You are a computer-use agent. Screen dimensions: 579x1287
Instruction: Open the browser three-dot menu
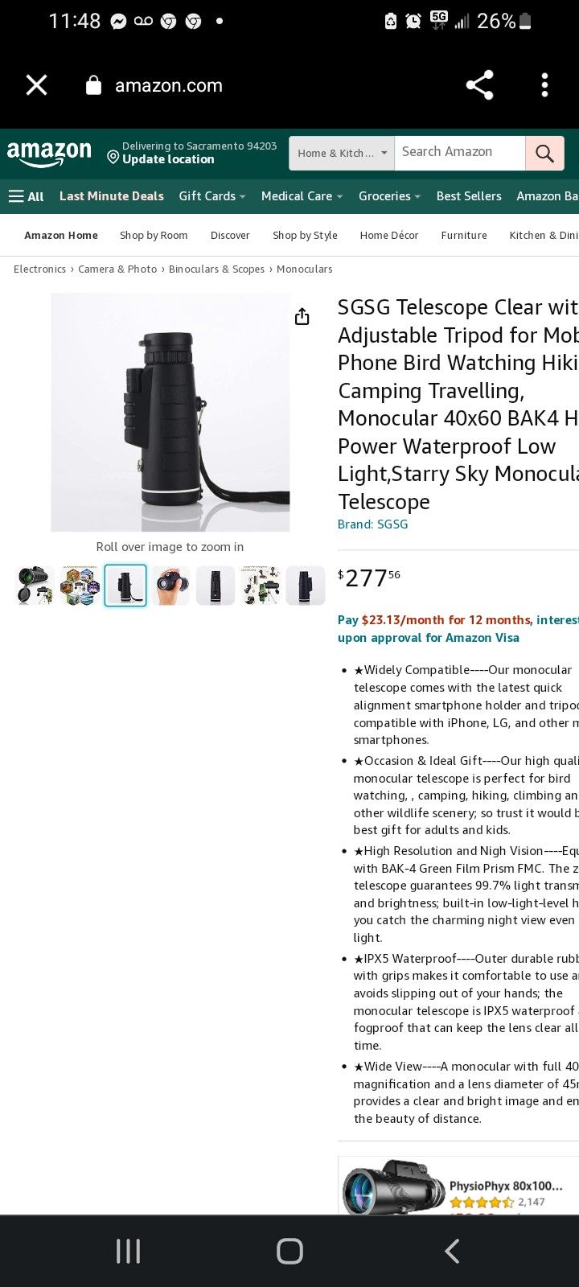(x=544, y=85)
